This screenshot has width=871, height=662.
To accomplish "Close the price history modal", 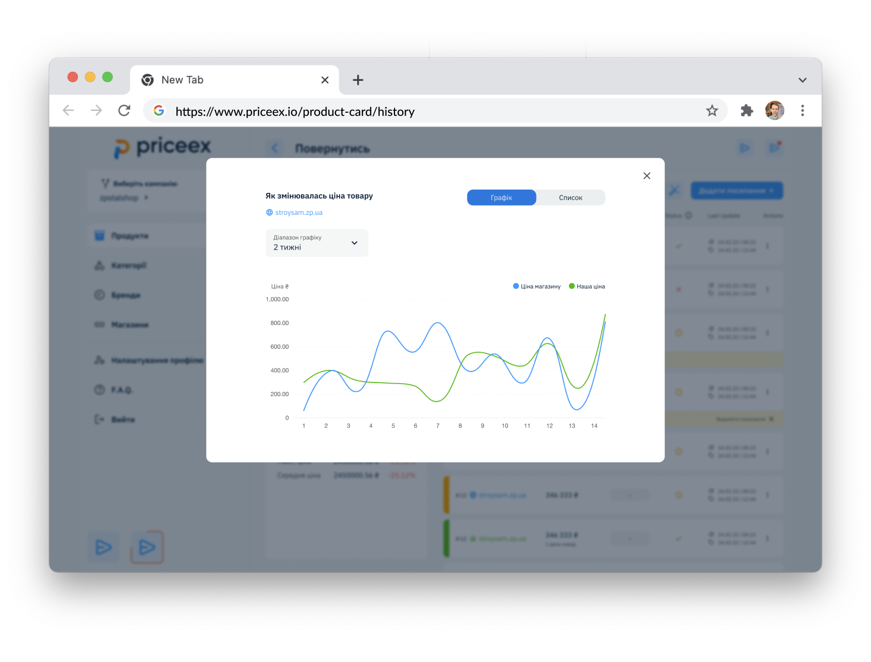I will point(647,176).
